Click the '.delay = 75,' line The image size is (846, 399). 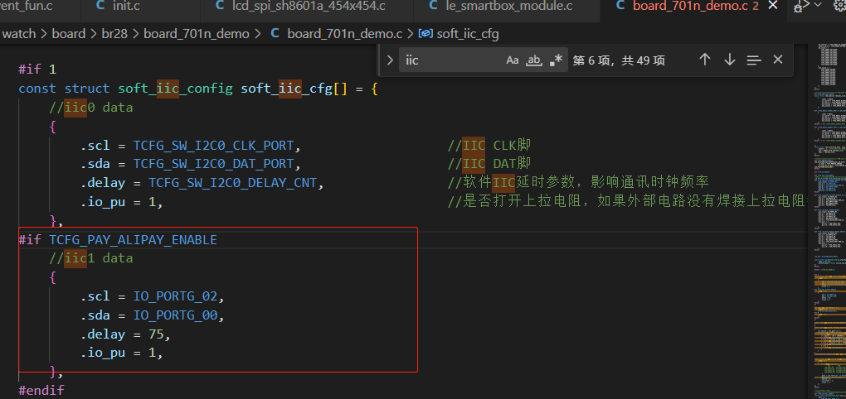click(x=126, y=334)
